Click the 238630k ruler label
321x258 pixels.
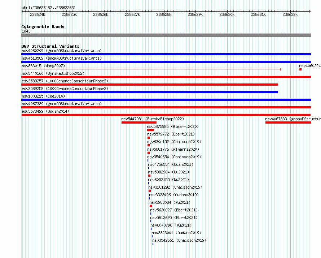pyautogui.click(x=227, y=14)
